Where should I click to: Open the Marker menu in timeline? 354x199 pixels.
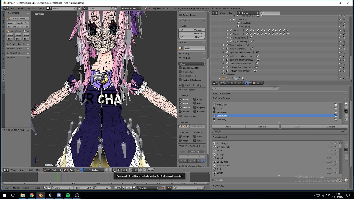pyautogui.click(x=16, y=188)
